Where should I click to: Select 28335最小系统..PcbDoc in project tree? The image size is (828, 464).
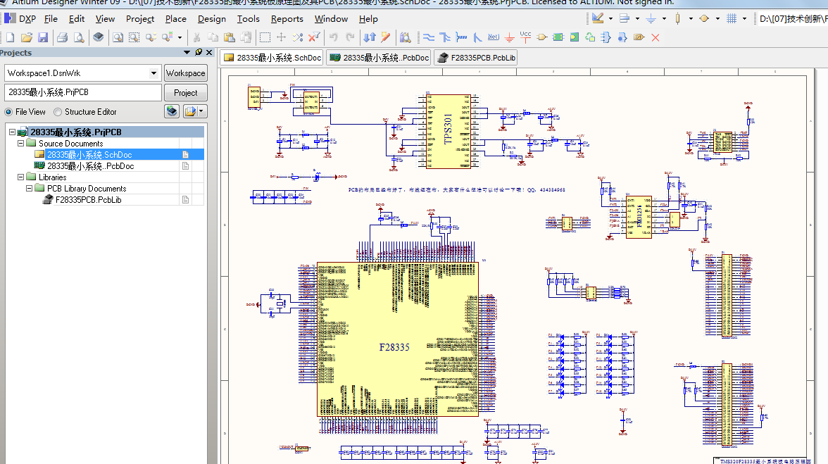point(90,165)
